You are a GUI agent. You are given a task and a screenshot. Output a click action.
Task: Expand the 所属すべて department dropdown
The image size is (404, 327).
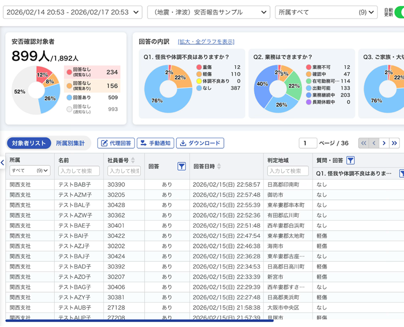click(326, 12)
